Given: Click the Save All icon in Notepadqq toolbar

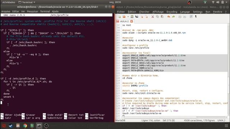Looking at the screenshot, I should coord(137,16).
